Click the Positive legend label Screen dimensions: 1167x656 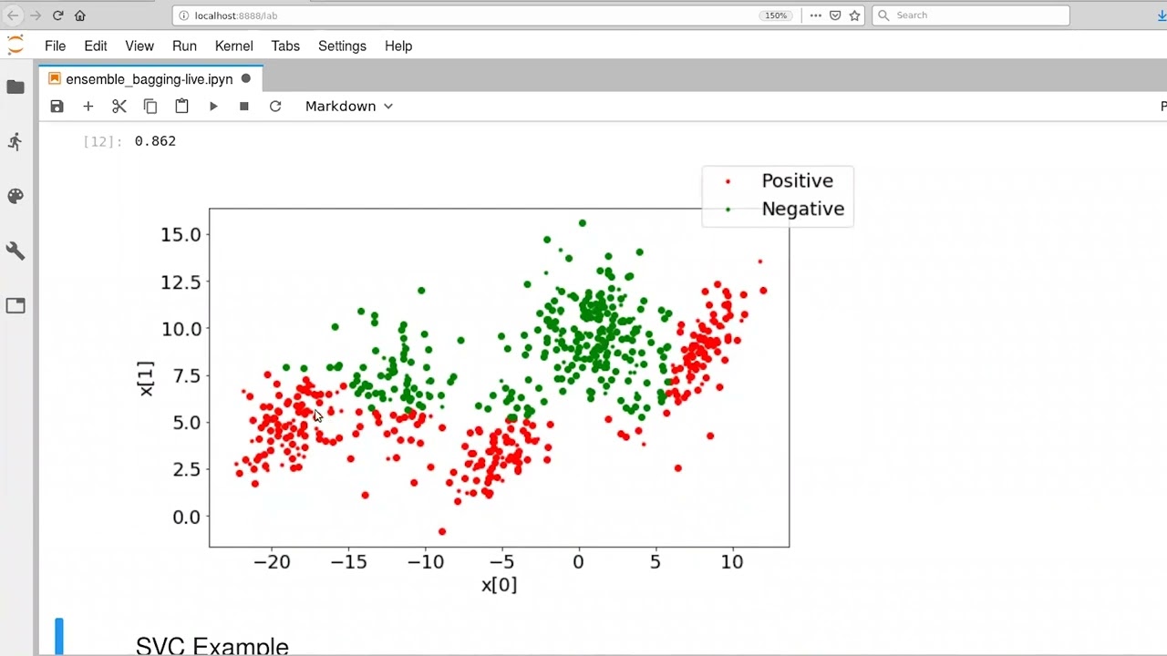coord(798,180)
